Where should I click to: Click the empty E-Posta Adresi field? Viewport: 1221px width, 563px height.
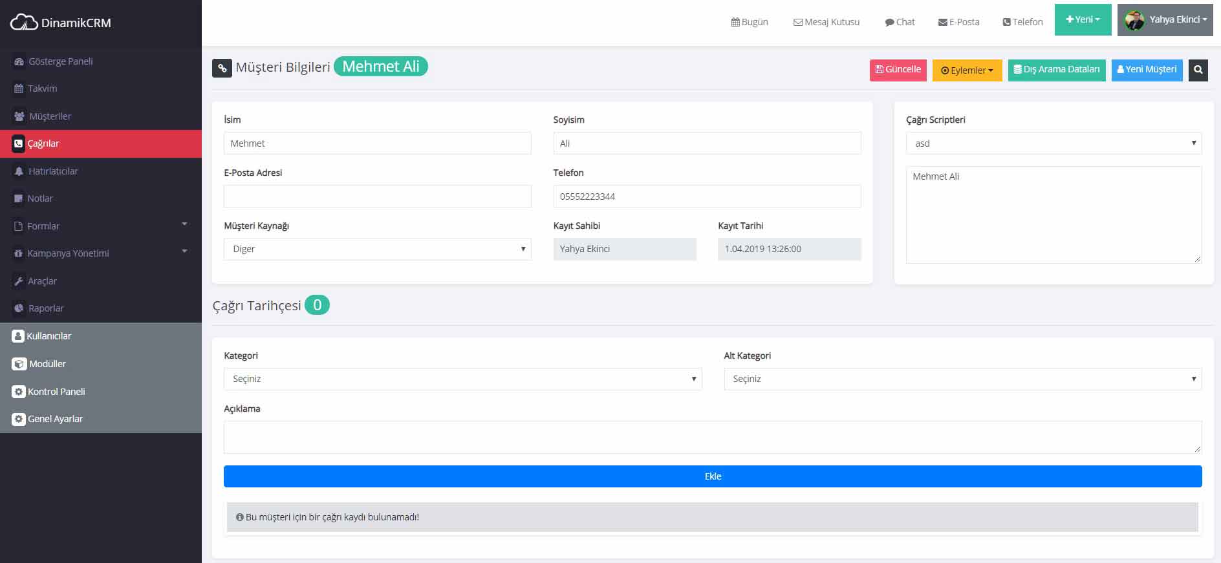pos(378,197)
